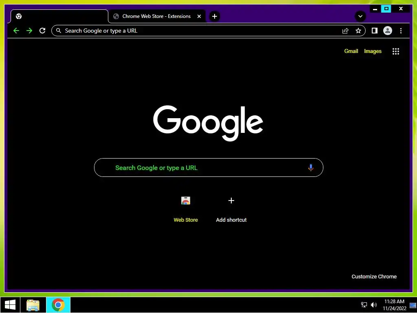The height and width of the screenshot is (313, 417).
Task: Click the Add shortcut plus icon
Action: point(231,201)
